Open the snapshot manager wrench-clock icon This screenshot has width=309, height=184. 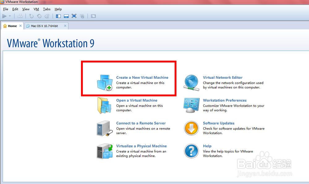[47, 16]
